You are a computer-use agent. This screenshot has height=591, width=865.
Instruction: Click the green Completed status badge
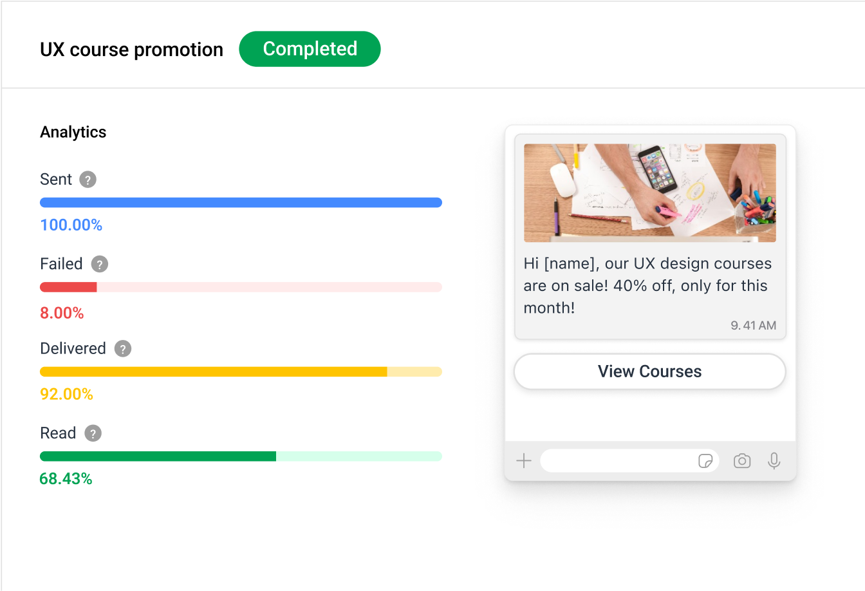point(310,49)
